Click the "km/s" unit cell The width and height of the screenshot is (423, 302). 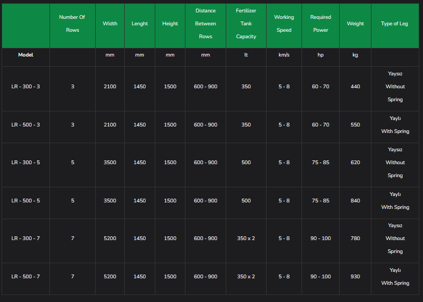pos(284,55)
